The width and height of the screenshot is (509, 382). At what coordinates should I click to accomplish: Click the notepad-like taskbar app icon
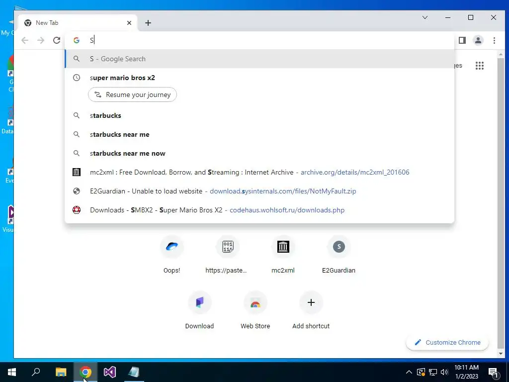click(134, 372)
